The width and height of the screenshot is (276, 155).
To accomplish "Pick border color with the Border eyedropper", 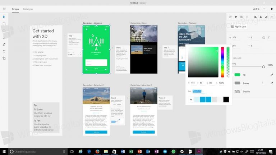I will click(272, 83).
